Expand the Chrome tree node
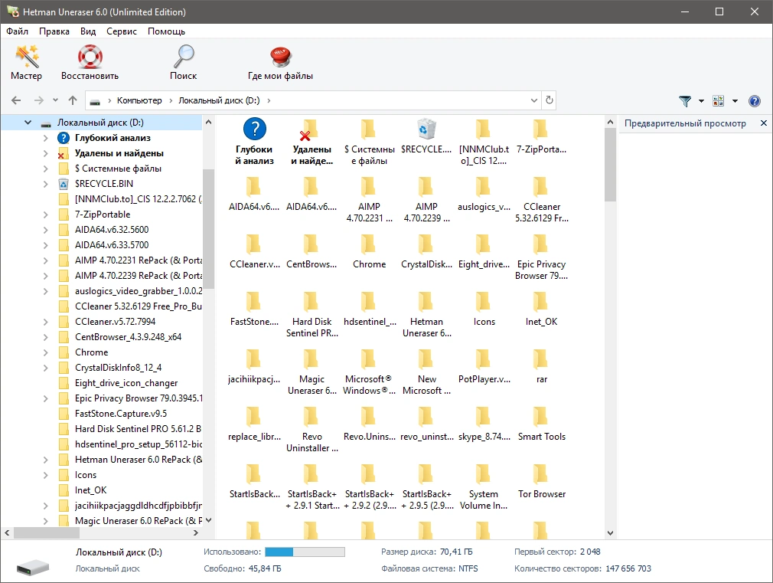The width and height of the screenshot is (773, 583). point(45,352)
